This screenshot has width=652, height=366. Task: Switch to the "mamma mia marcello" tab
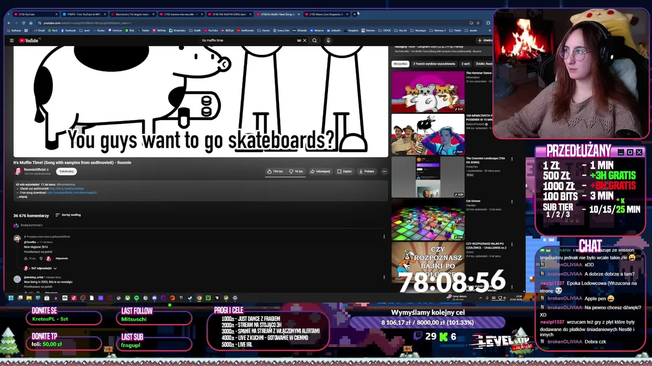pyautogui.click(x=180, y=14)
